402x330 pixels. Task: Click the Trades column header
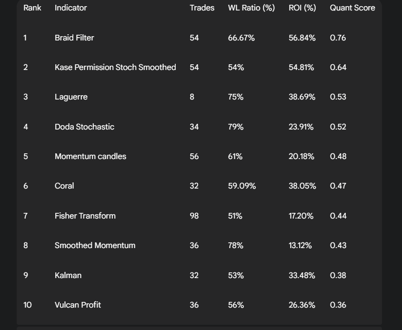click(202, 8)
